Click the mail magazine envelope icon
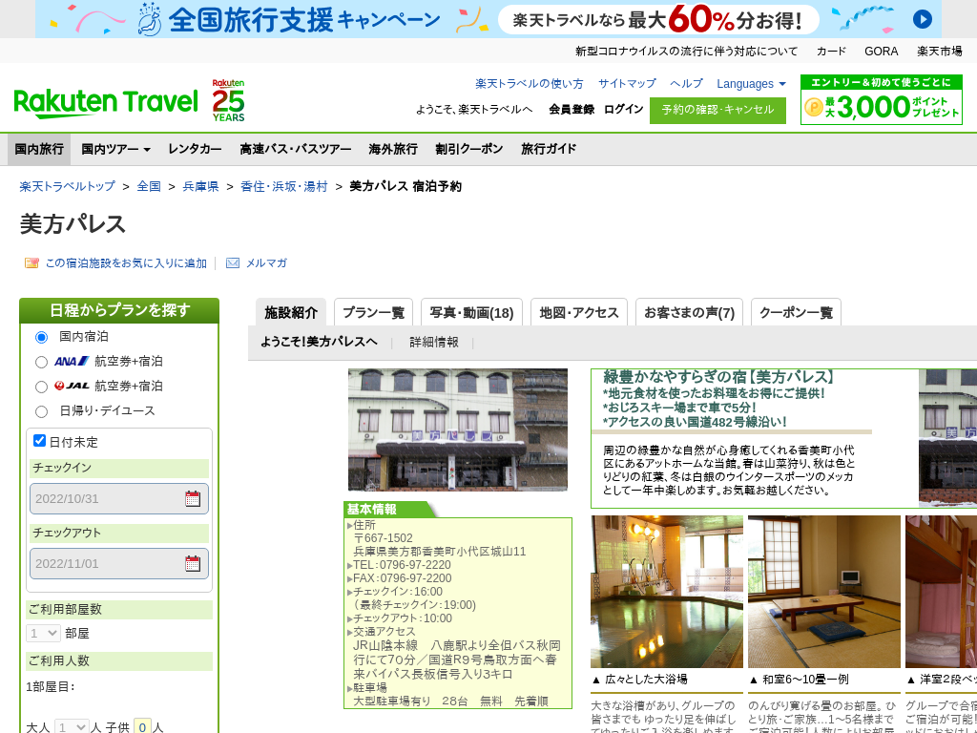Image resolution: width=977 pixels, height=733 pixels. [233, 263]
